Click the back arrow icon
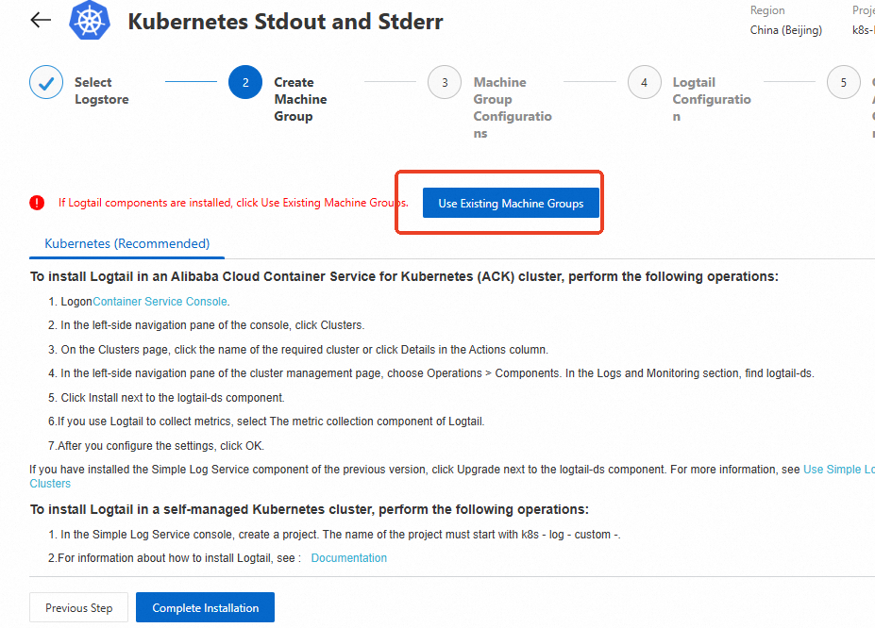875x628 pixels. [41, 20]
